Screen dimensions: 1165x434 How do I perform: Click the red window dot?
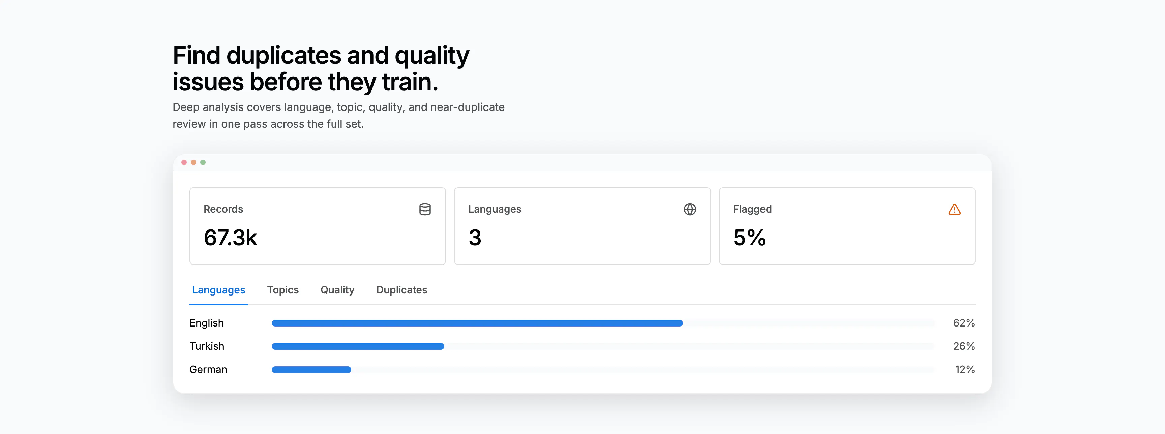(184, 162)
